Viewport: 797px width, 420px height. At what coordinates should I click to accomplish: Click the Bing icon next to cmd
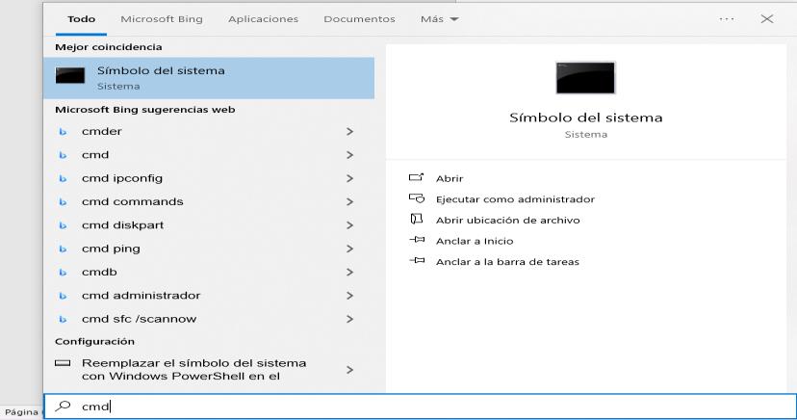(x=63, y=155)
